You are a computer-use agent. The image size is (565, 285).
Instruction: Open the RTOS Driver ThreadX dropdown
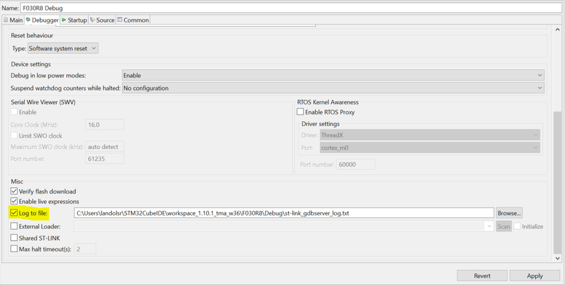point(430,135)
